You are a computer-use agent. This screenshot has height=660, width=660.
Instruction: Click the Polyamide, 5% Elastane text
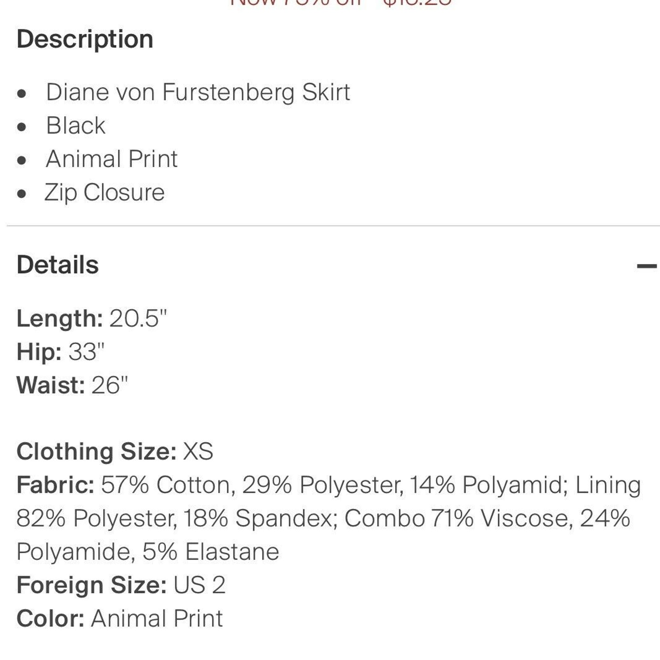pos(148,552)
